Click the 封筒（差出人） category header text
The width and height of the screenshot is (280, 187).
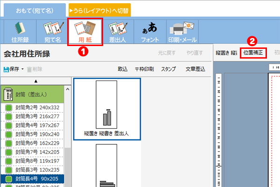pos(31,94)
